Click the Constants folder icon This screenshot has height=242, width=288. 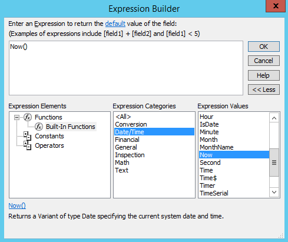coord(27,136)
